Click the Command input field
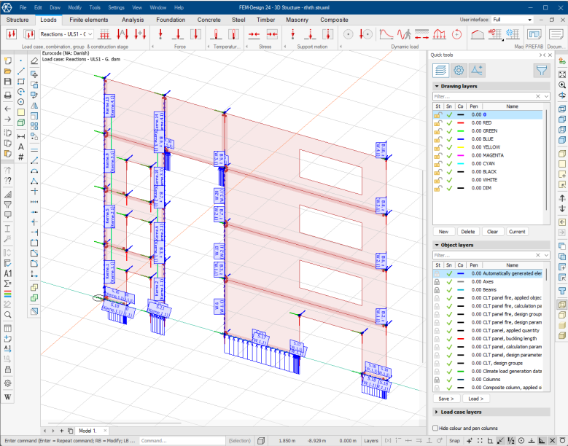The width and height of the screenshot is (568, 446). coord(182,441)
